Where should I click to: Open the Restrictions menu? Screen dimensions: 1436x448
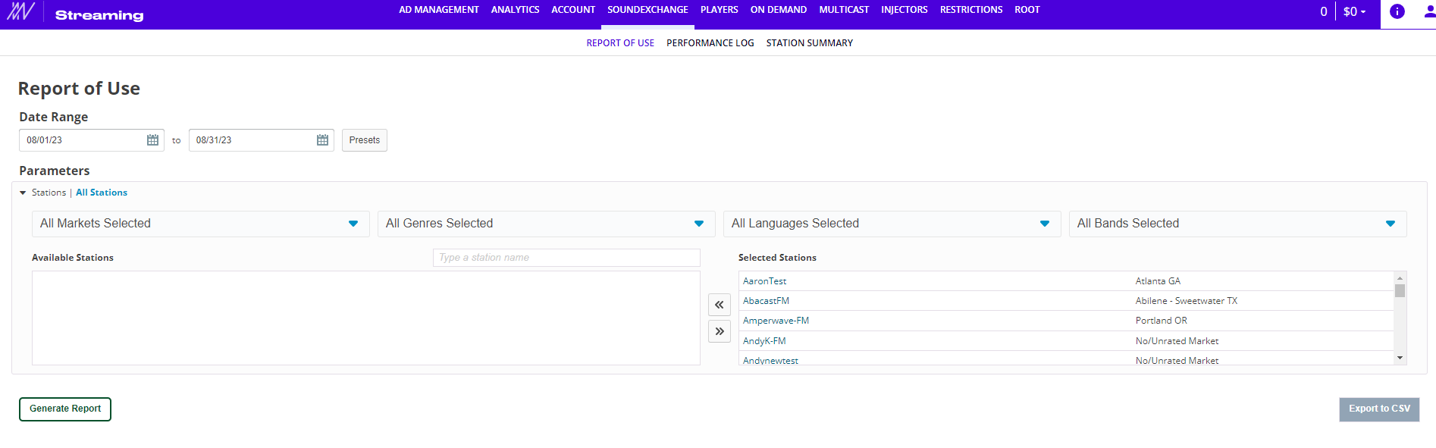(971, 10)
